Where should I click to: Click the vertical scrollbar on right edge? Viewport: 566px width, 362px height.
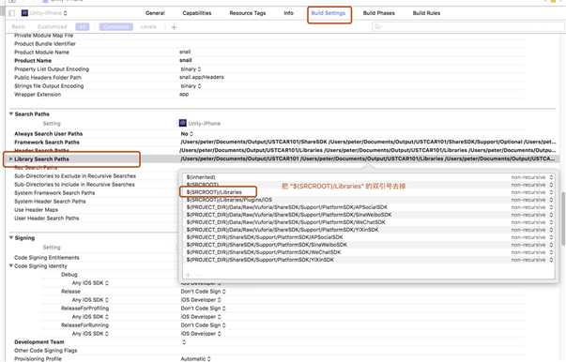click(563, 219)
